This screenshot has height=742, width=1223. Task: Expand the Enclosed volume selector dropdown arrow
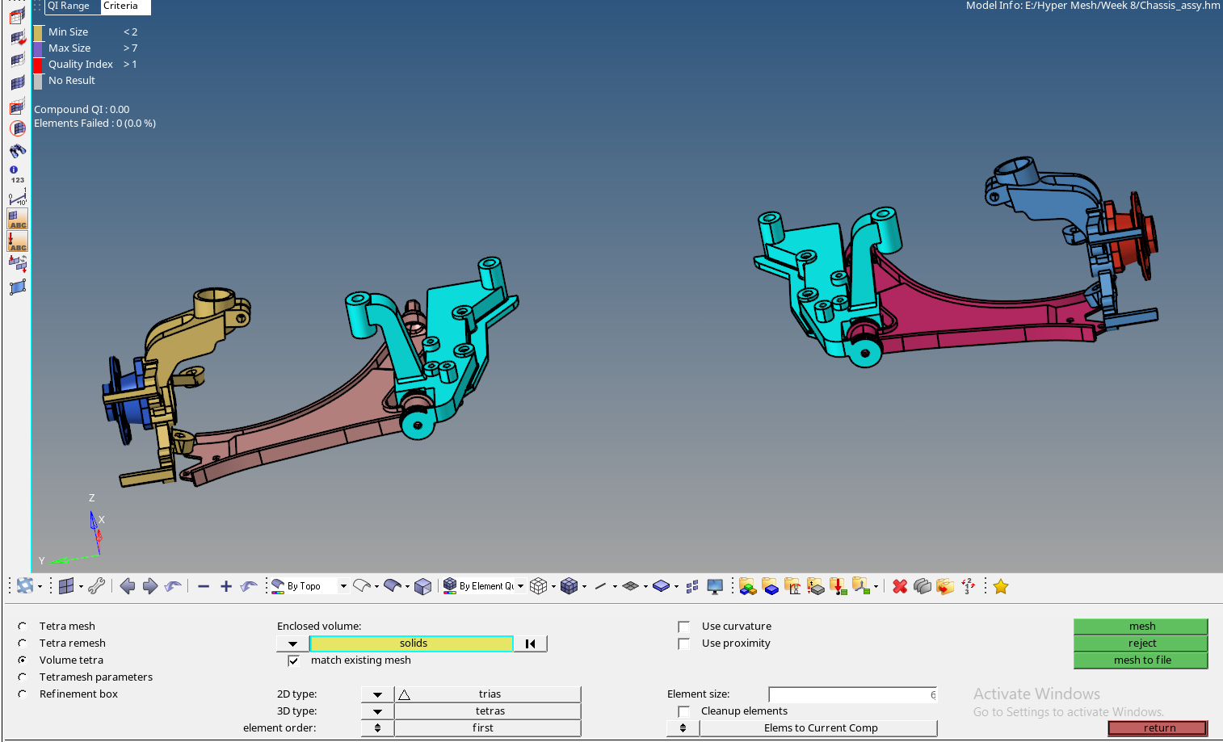(292, 643)
